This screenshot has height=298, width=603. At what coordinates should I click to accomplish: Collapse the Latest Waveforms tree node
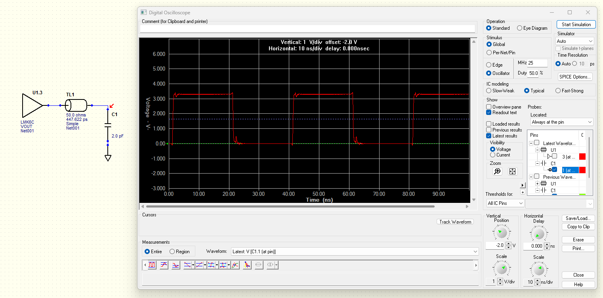(531, 143)
